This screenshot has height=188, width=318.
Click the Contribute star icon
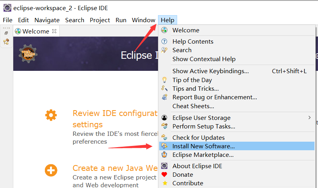164,183
